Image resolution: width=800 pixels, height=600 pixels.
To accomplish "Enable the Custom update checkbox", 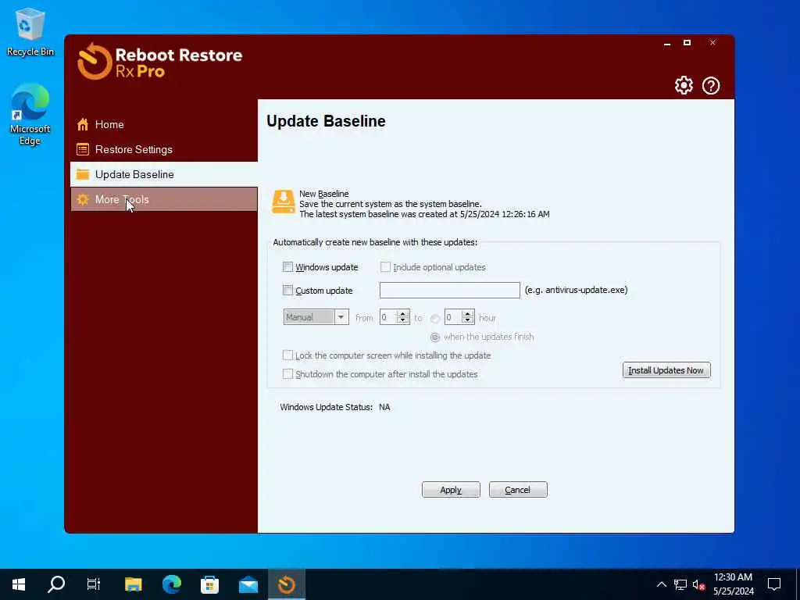I will coord(287,291).
